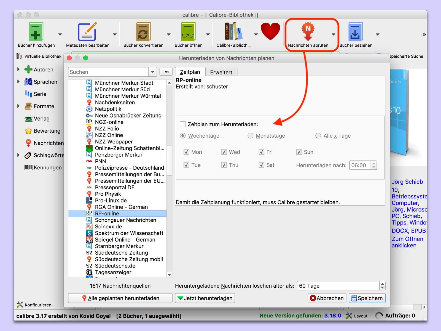Enable Zeitplan zum Herunterladen checkbox
The width and height of the screenshot is (441, 331).
pyautogui.click(x=182, y=124)
